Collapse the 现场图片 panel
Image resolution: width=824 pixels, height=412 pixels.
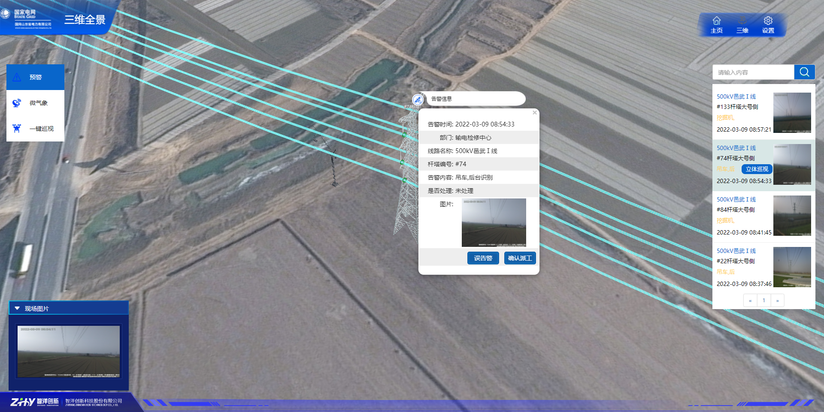click(17, 308)
